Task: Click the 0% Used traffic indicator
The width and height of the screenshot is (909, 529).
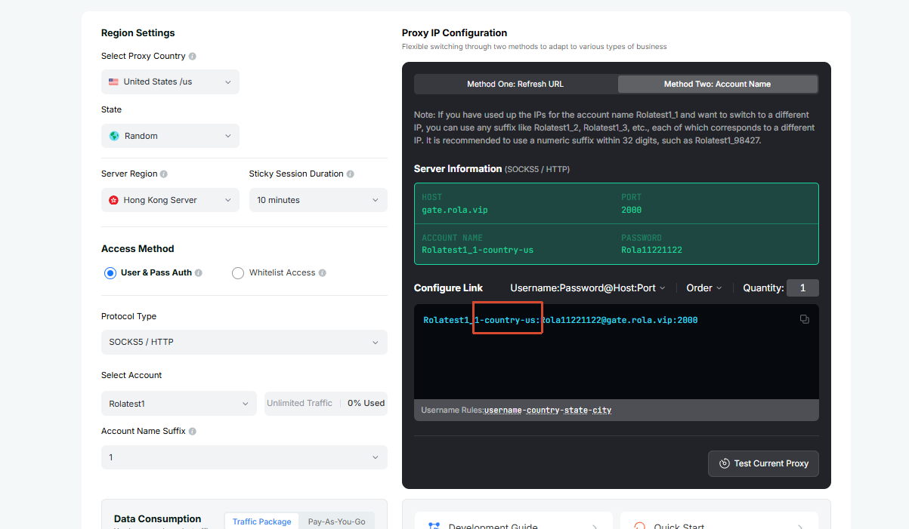Action: [366, 403]
